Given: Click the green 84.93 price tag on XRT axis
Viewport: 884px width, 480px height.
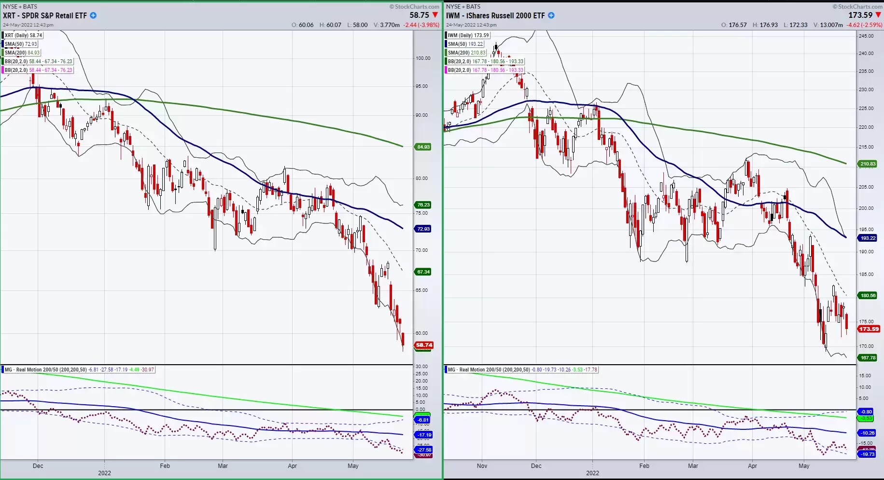Looking at the screenshot, I should (423, 147).
